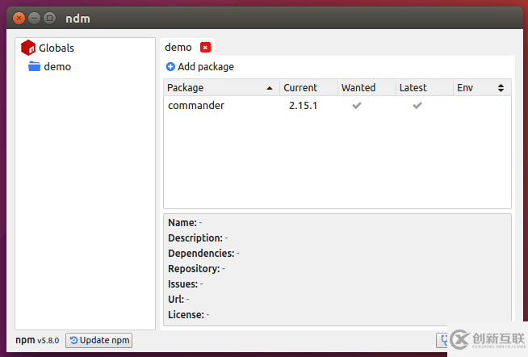Select Globals in the sidebar
The height and width of the screenshot is (357, 528).
[x=57, y=48]
